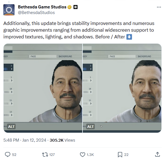This screenshot has height=159, width=165.
Task: Click the Bethesda Game Studios name
Action: [x=42, y=7]
